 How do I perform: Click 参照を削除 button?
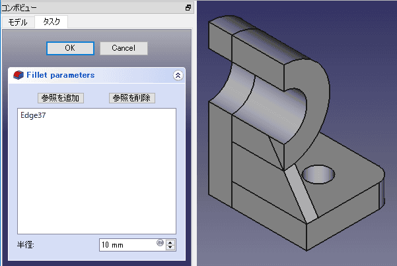132,98
